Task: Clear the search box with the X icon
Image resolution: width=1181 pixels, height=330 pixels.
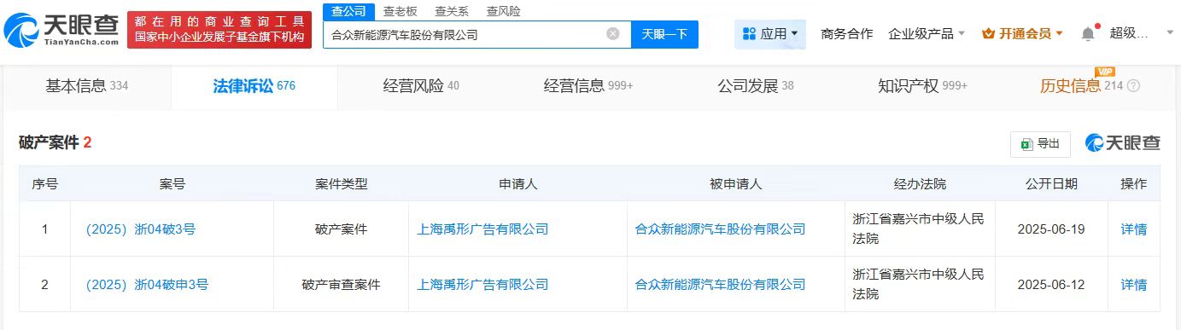Action: coord(613,34)
